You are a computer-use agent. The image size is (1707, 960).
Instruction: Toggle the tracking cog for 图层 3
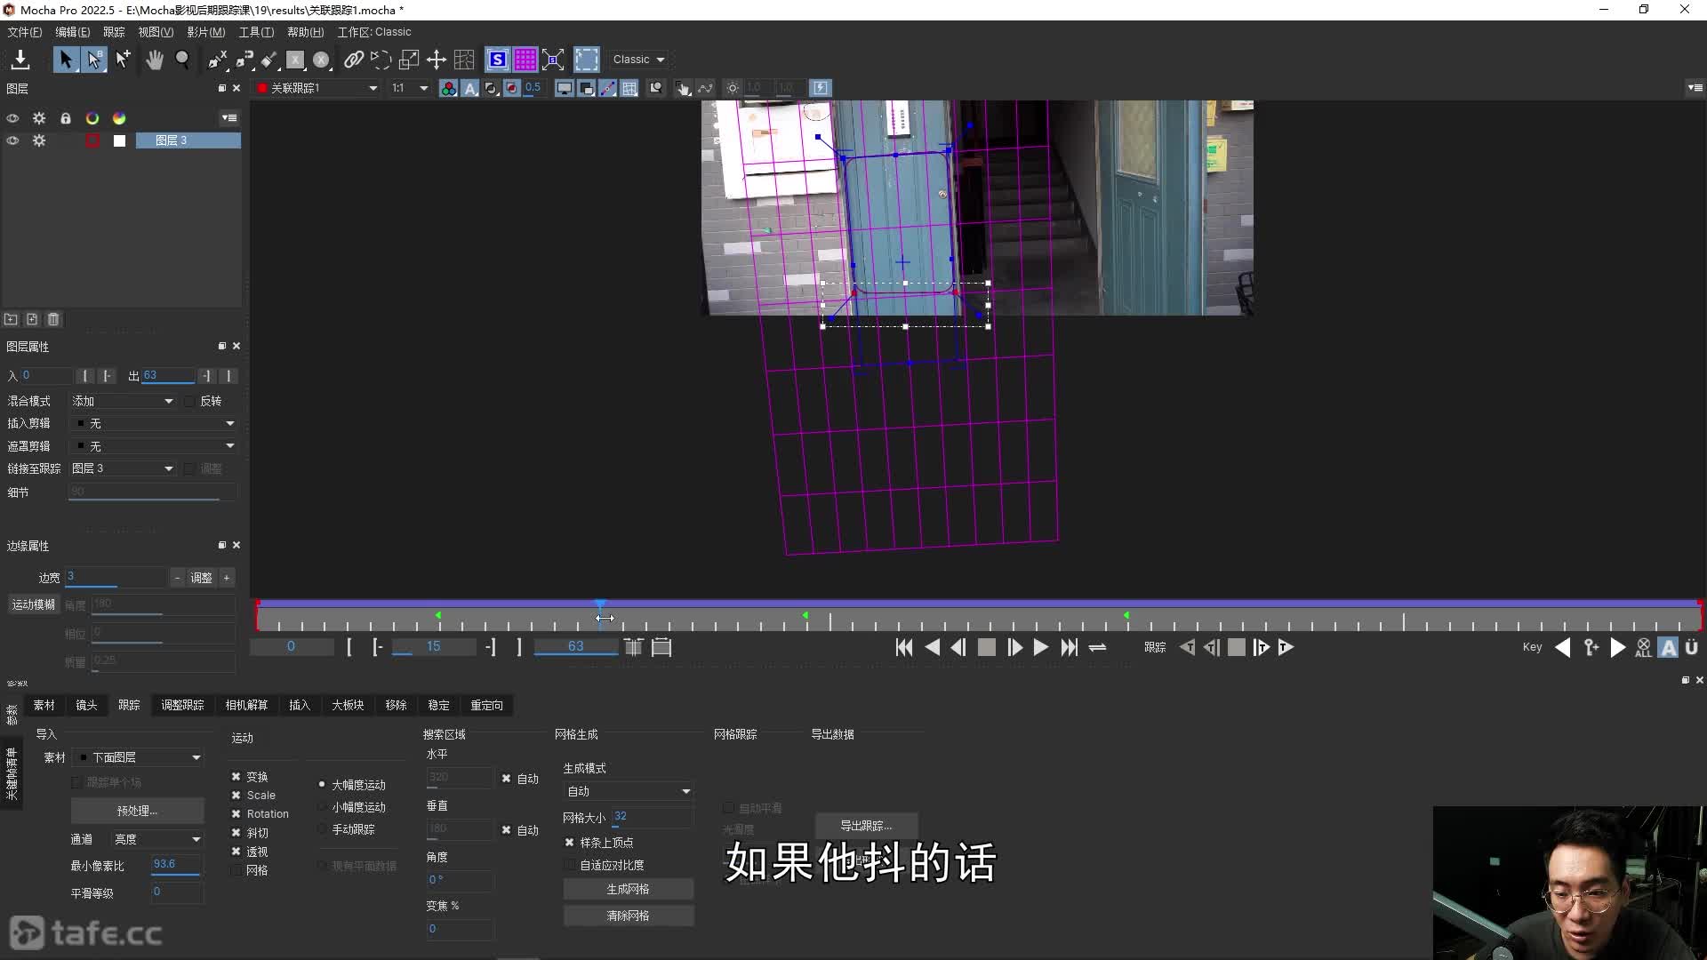point(39,140)
